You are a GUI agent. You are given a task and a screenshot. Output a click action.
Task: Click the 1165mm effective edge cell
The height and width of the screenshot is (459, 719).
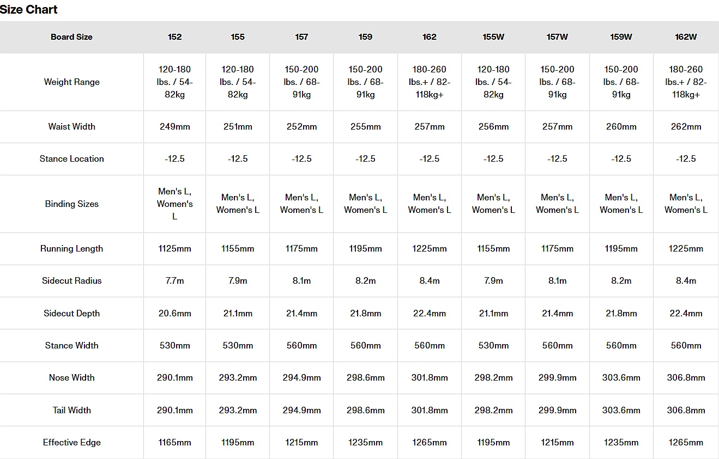[x=174, y=443]
